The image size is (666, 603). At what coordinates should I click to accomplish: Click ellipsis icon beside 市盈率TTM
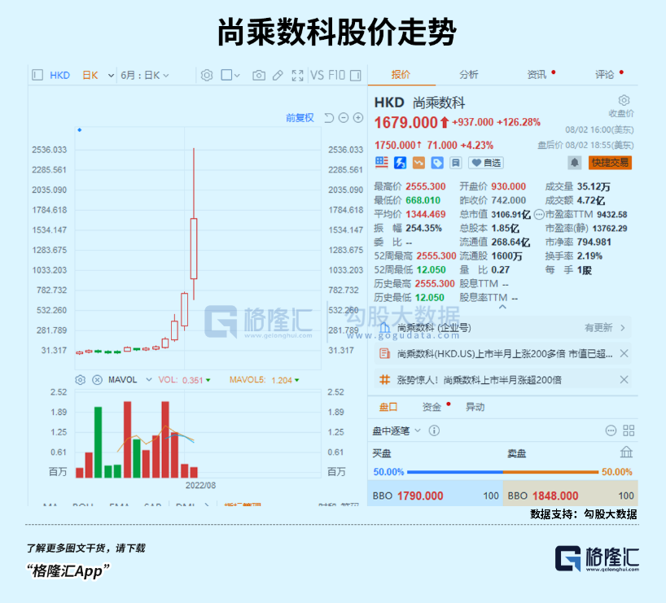538,215
